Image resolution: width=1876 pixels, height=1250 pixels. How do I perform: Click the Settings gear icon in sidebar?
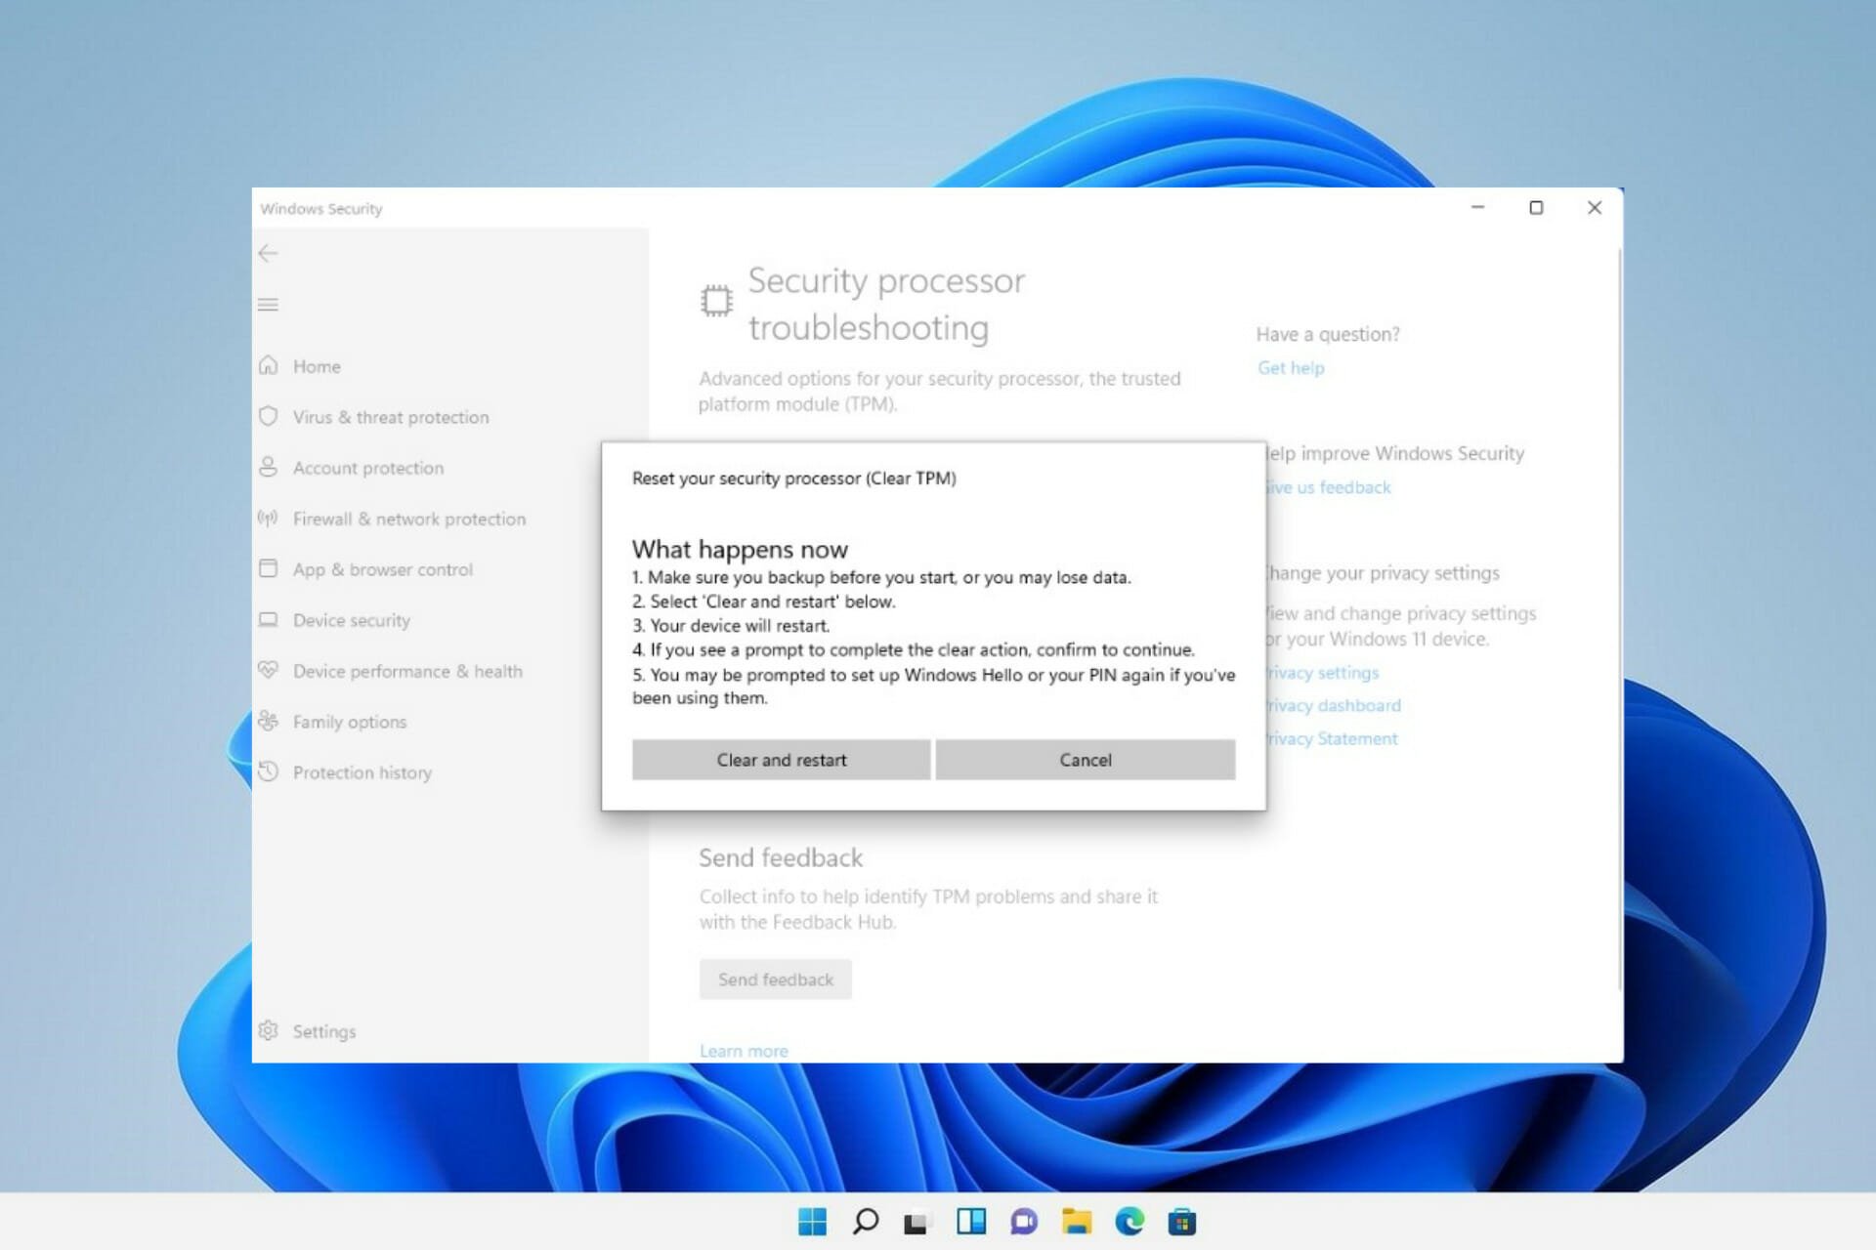[x=268, y=1030]
